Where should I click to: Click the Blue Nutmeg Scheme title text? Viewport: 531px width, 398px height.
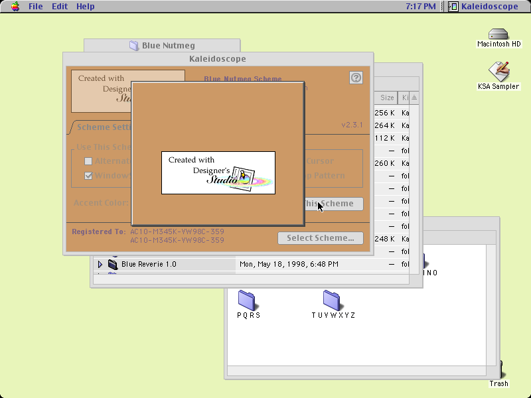pyautogui.click(x=243, y=79)
